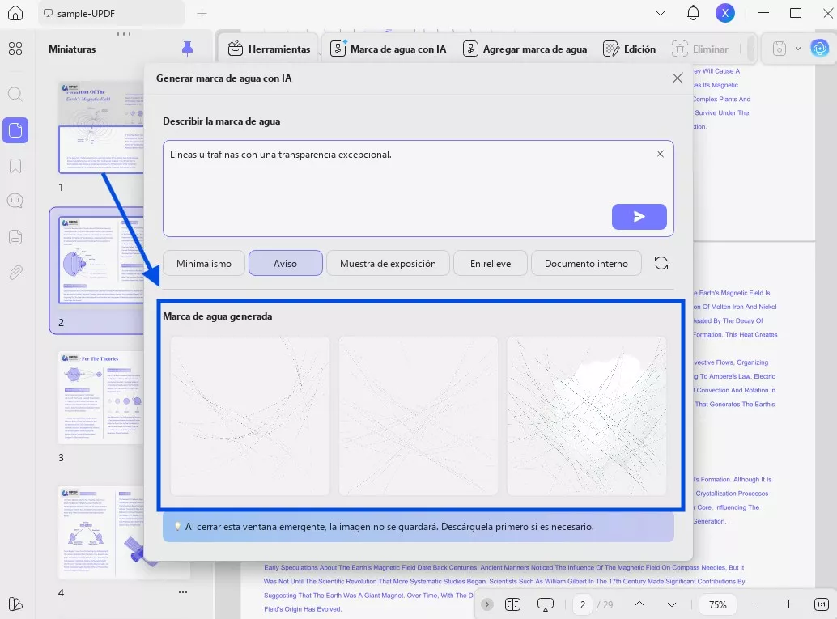Open the document layers icon in sidebar
Image resolution: width=837 pixels, height=619 pixels.
(x=15, y=236)
